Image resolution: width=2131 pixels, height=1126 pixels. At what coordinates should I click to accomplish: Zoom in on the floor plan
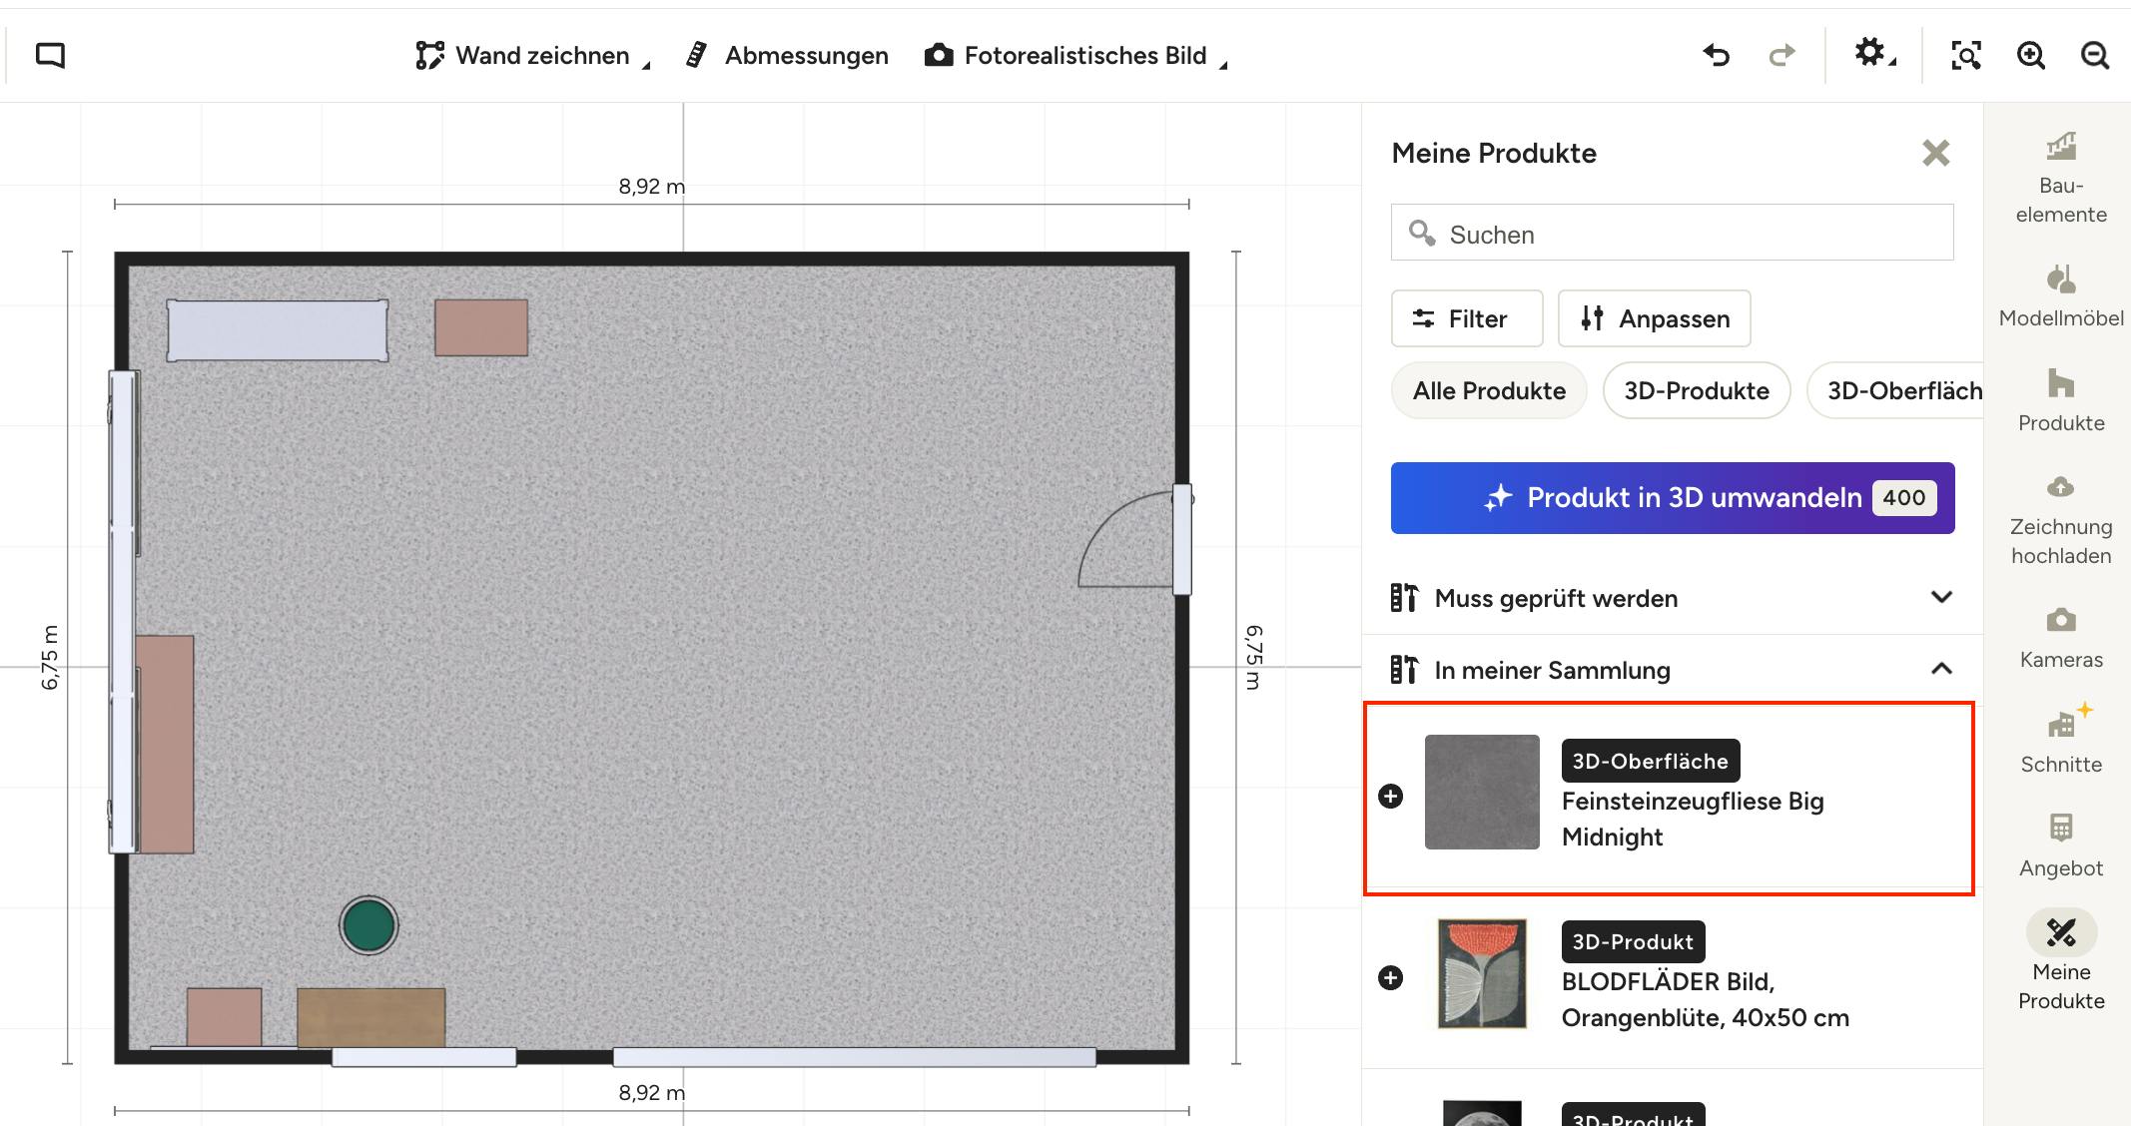pos(2030,55)
